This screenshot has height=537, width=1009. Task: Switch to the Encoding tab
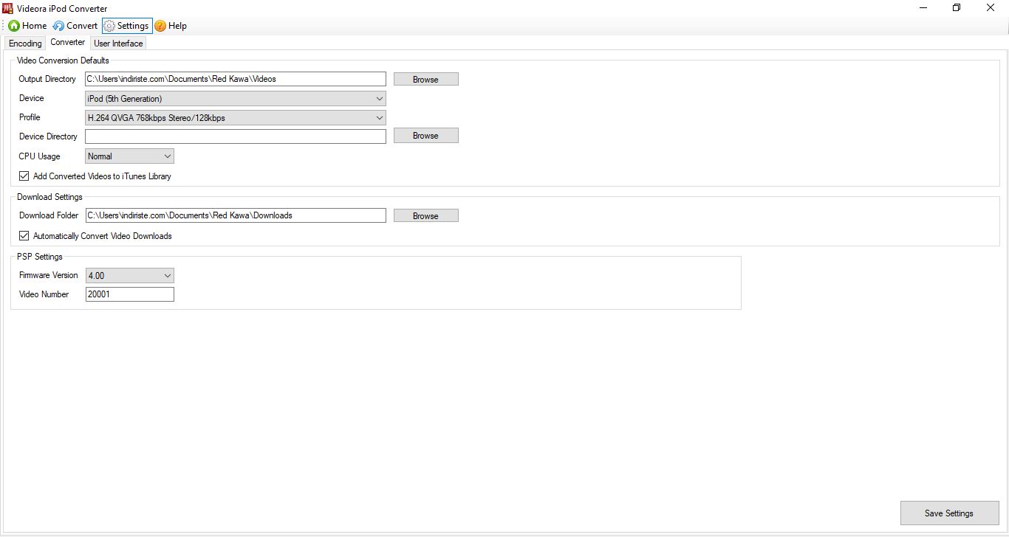[25, 44]
